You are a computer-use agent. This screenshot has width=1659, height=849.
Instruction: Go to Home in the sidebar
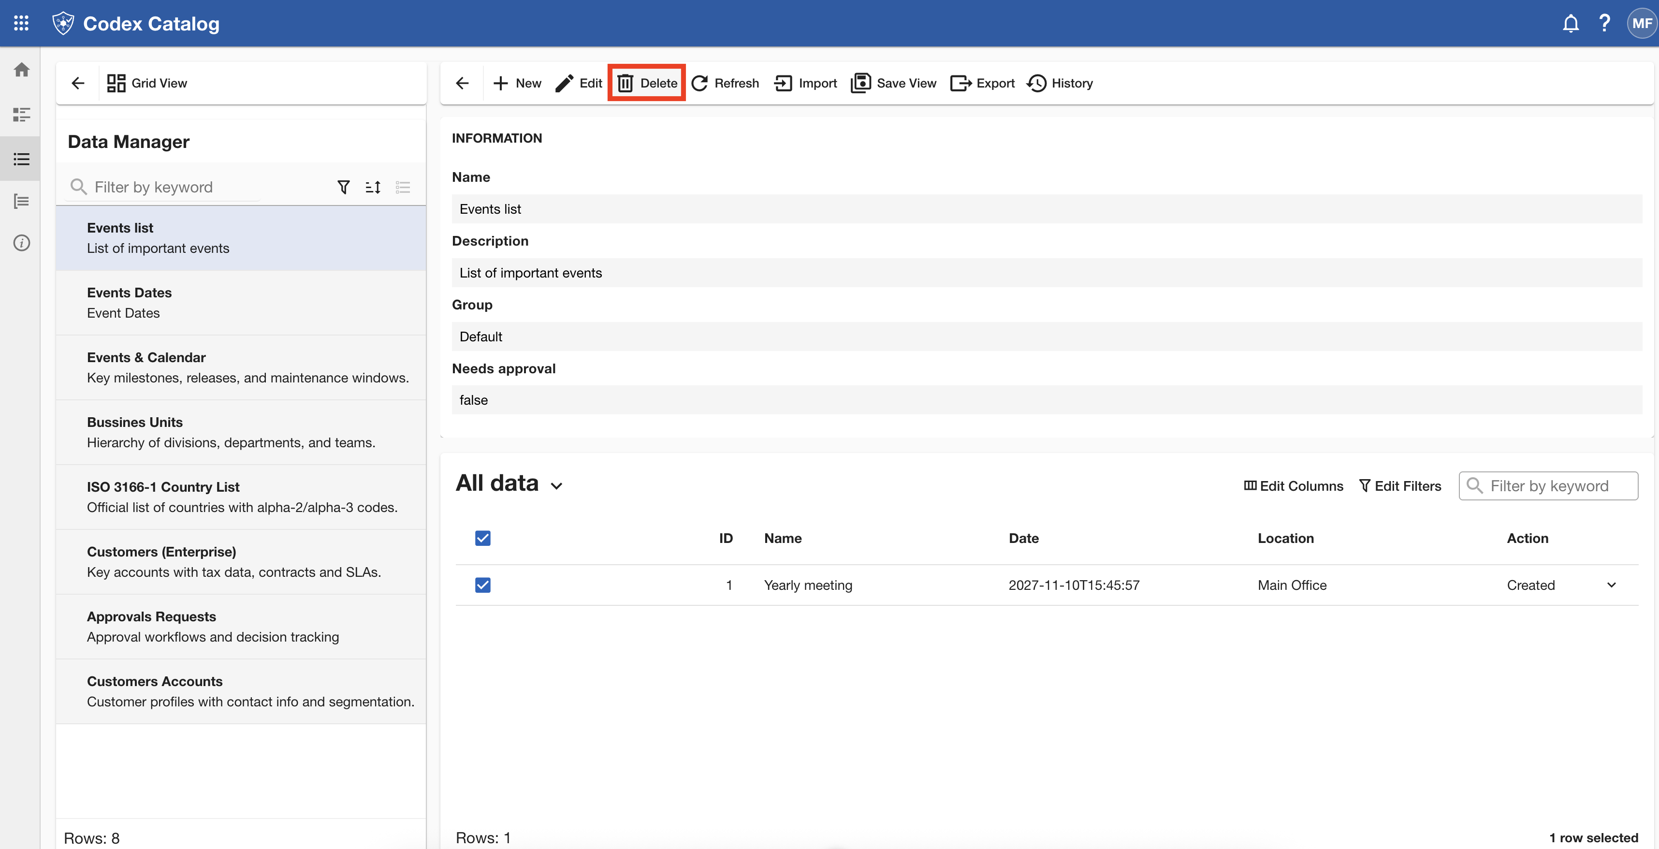tap(21, 70)
